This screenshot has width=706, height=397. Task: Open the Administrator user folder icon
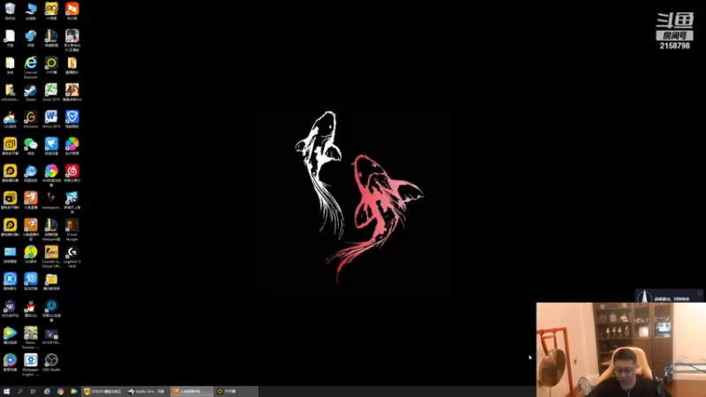10,93
